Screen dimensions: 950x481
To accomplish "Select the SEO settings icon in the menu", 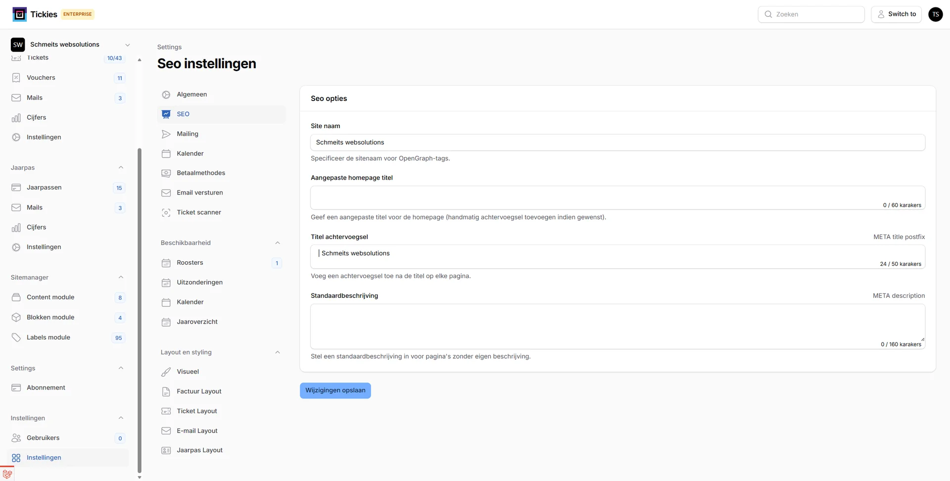I will pos(166,114).
